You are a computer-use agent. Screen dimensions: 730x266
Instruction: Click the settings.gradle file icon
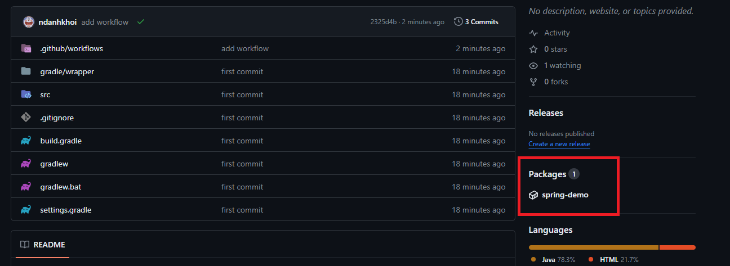(x=26, y=210)
